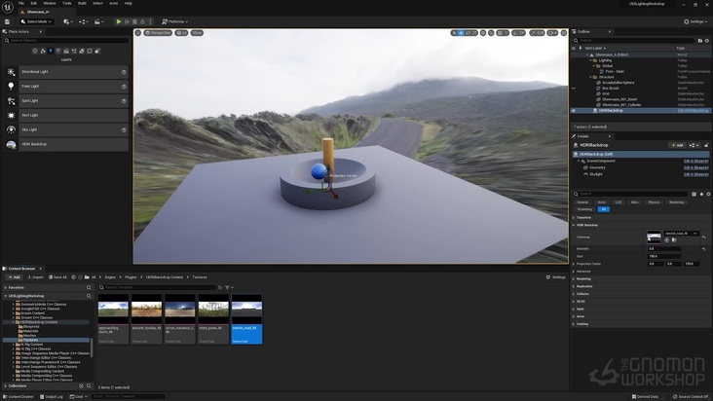The width and height of the screenshot is (713, 401).
Task: Open the Perspective viewport type dropdown
Action: 158,33
